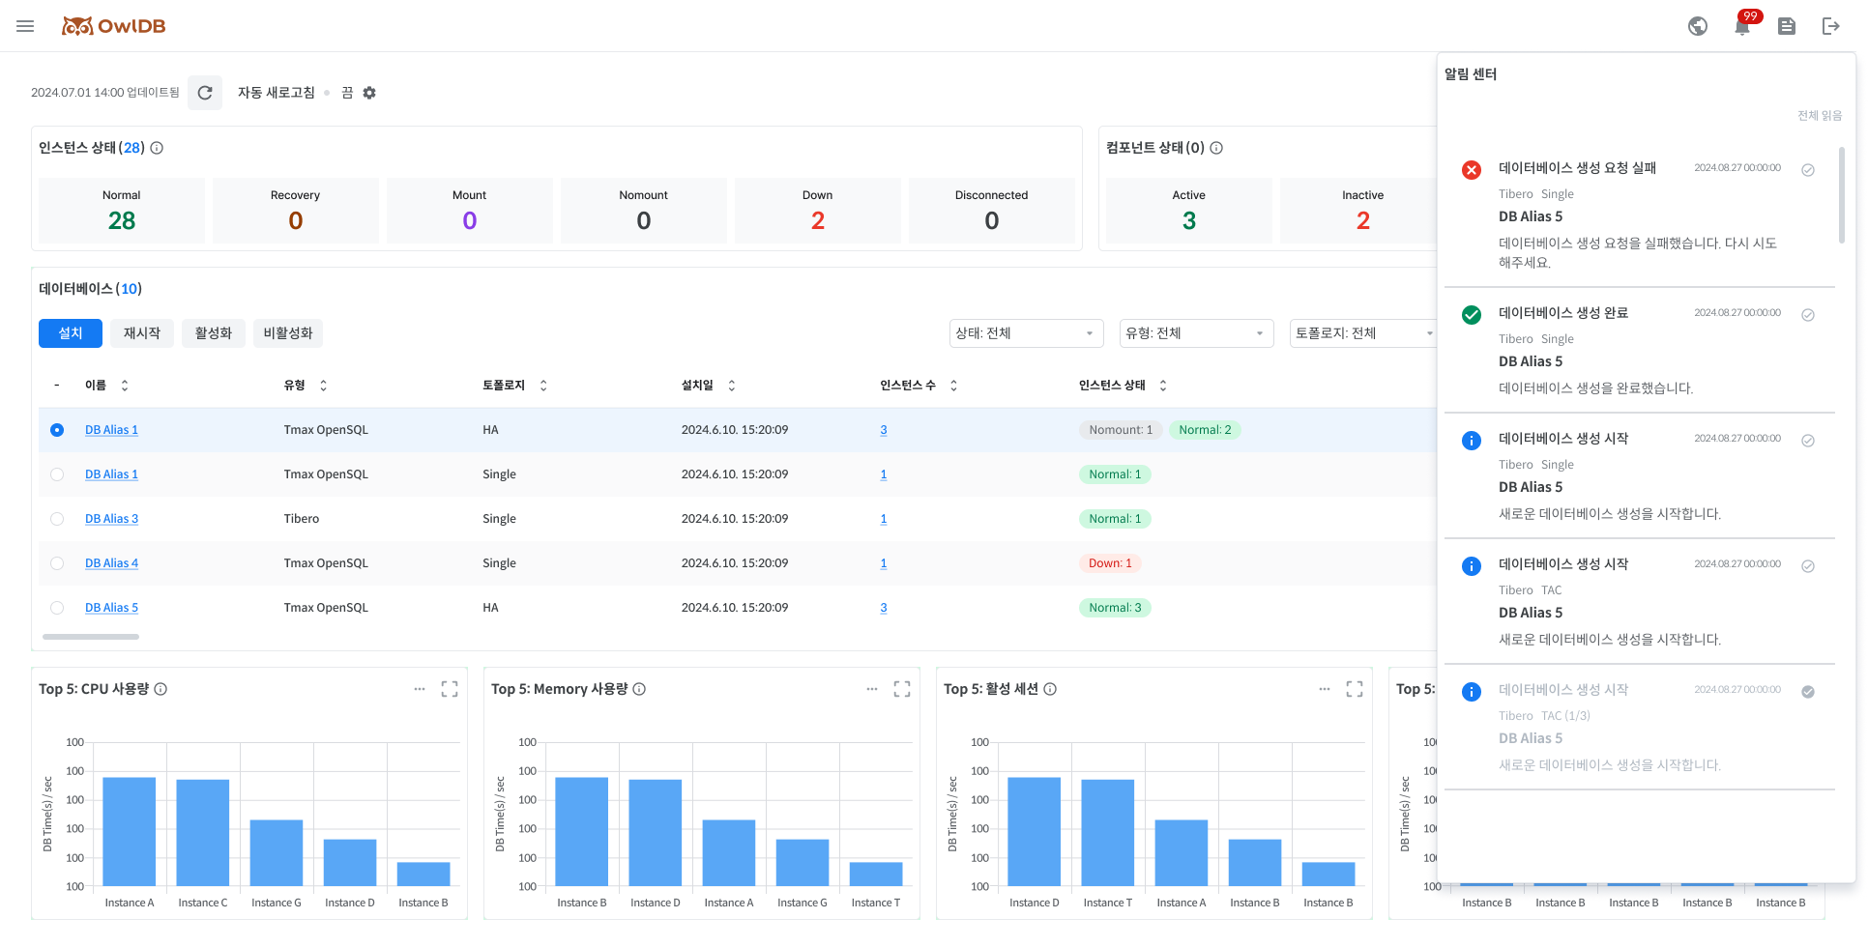Open more options for Memory usage chart

click(872, 689)
